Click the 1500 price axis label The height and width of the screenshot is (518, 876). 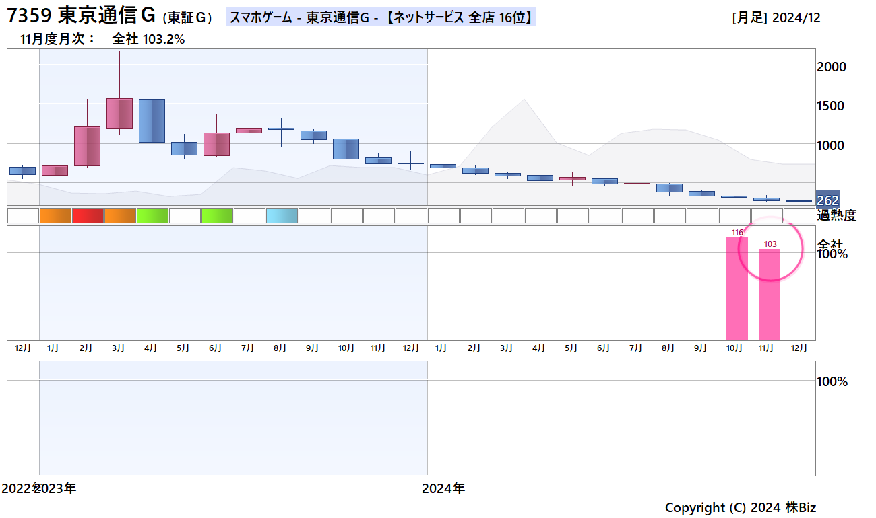click(x=832, y=106)
